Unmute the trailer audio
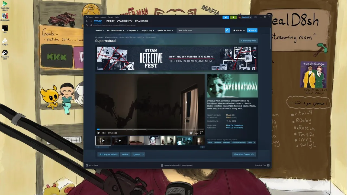 [x=103, y=133]
